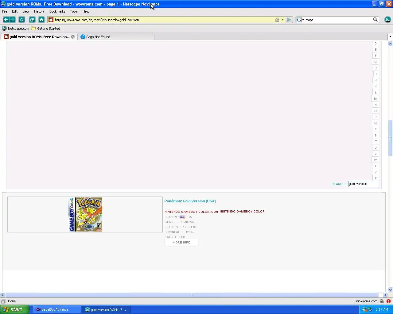The image size is (393, 314).
Task: Filter ROMs by letter W
Action: [x=375, y=160]
